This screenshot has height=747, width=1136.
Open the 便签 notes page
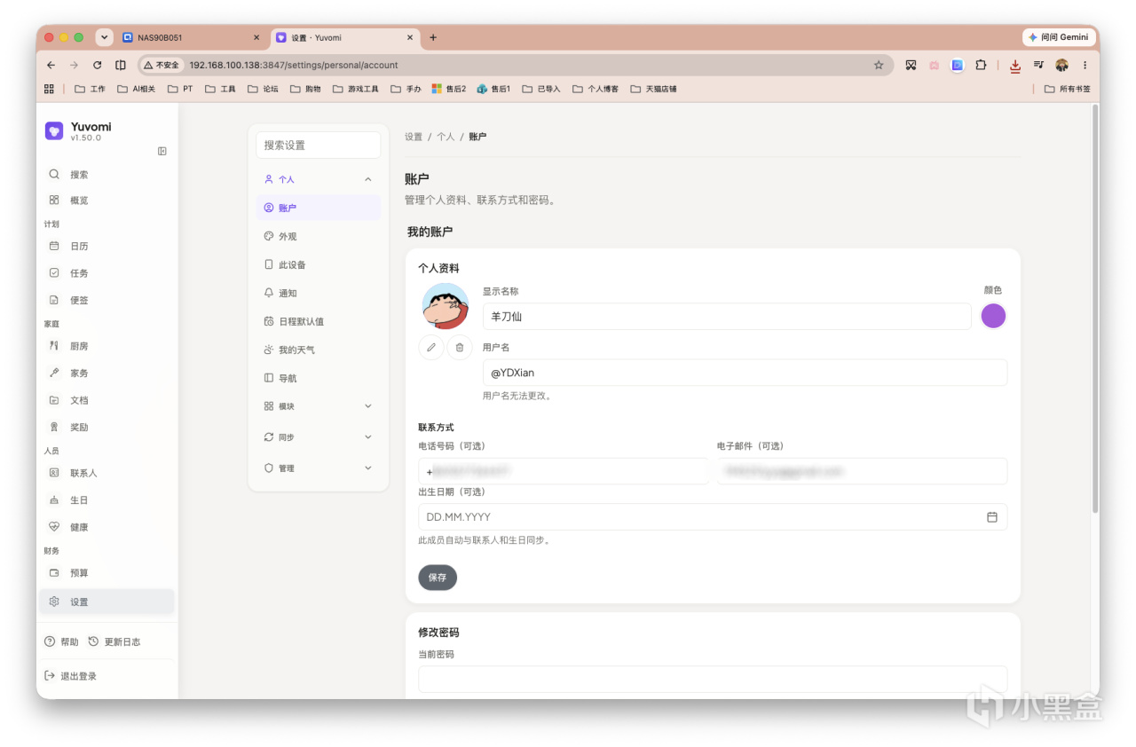pos(106,300)
